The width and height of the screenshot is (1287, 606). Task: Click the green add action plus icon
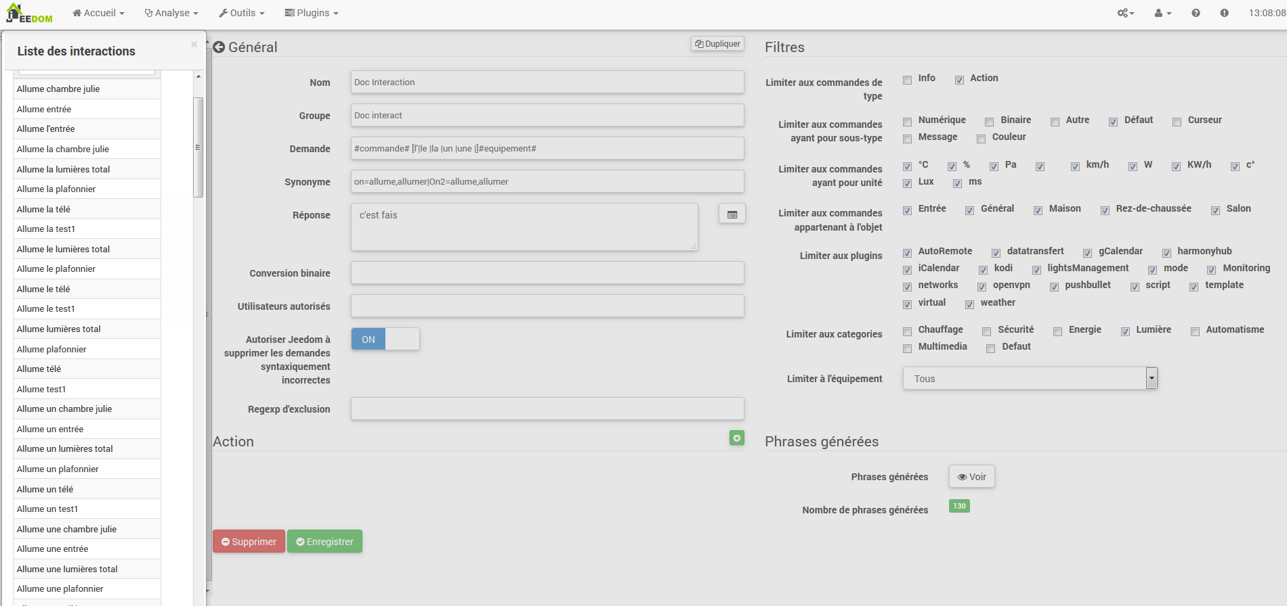tap(736, 438)
